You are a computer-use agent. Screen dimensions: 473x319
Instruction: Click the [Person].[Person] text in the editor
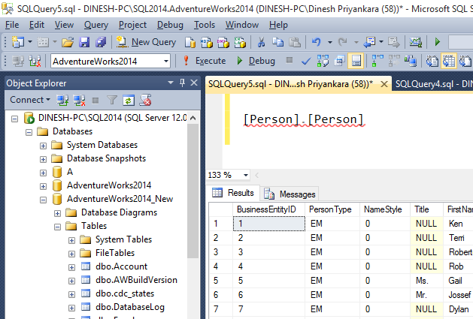[x=304, y=119]
